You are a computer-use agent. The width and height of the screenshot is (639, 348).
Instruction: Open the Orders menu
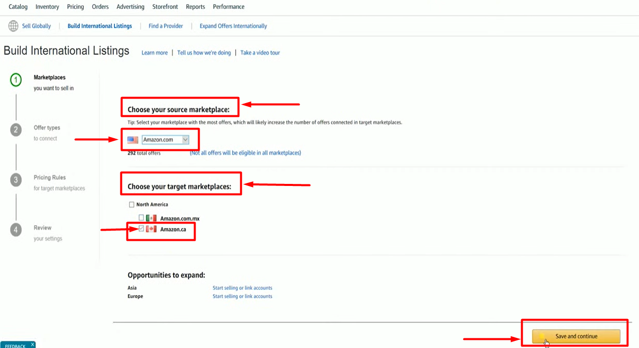click(101, 7)
